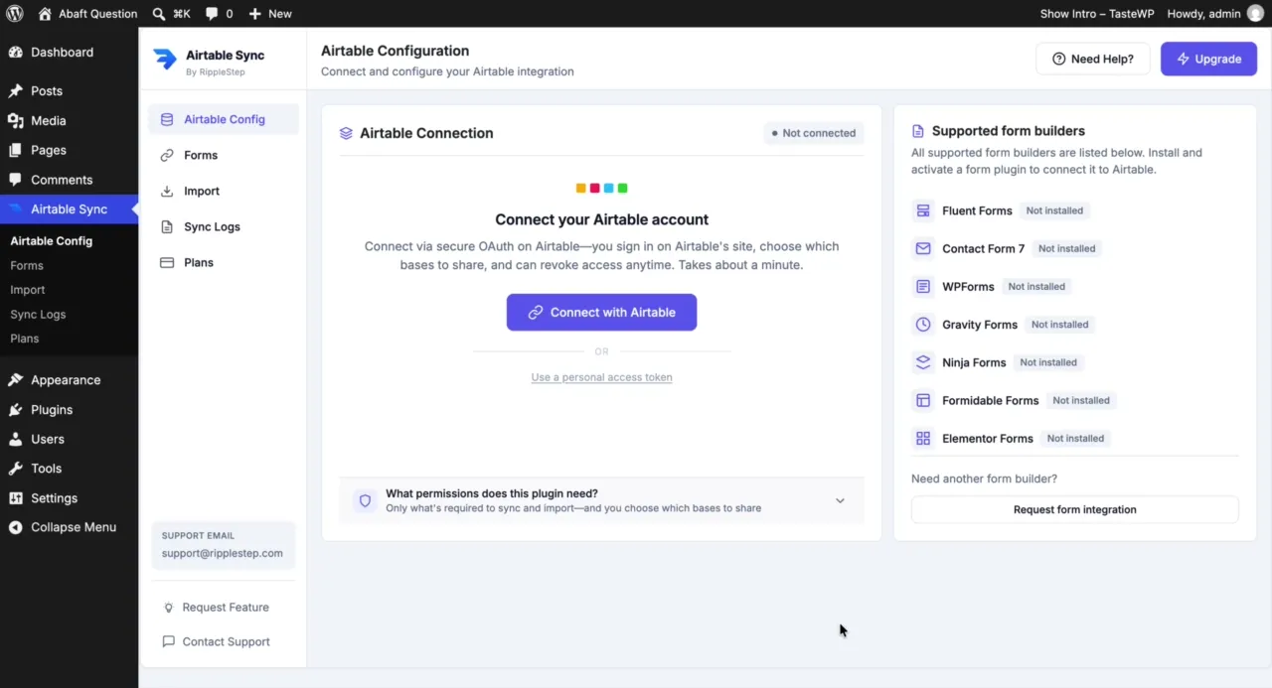Open Plans submenu item under Airtable Sync
Screen dimensions: 1272x688
tap(25, 339)
